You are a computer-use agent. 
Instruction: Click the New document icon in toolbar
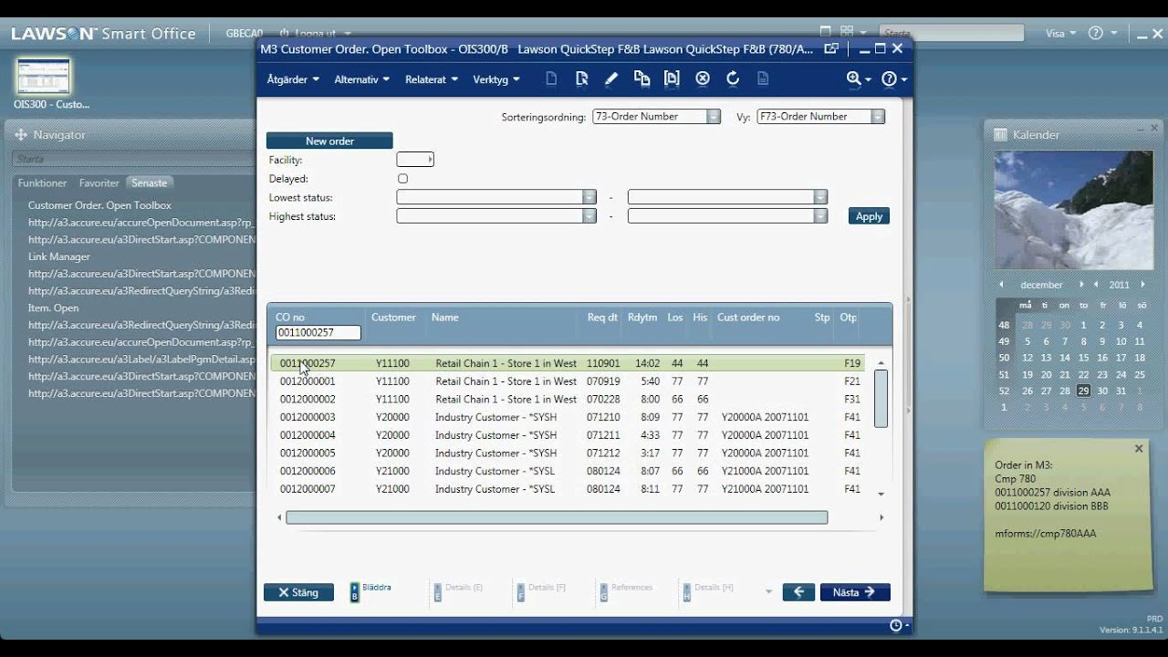tap(551, 79)
